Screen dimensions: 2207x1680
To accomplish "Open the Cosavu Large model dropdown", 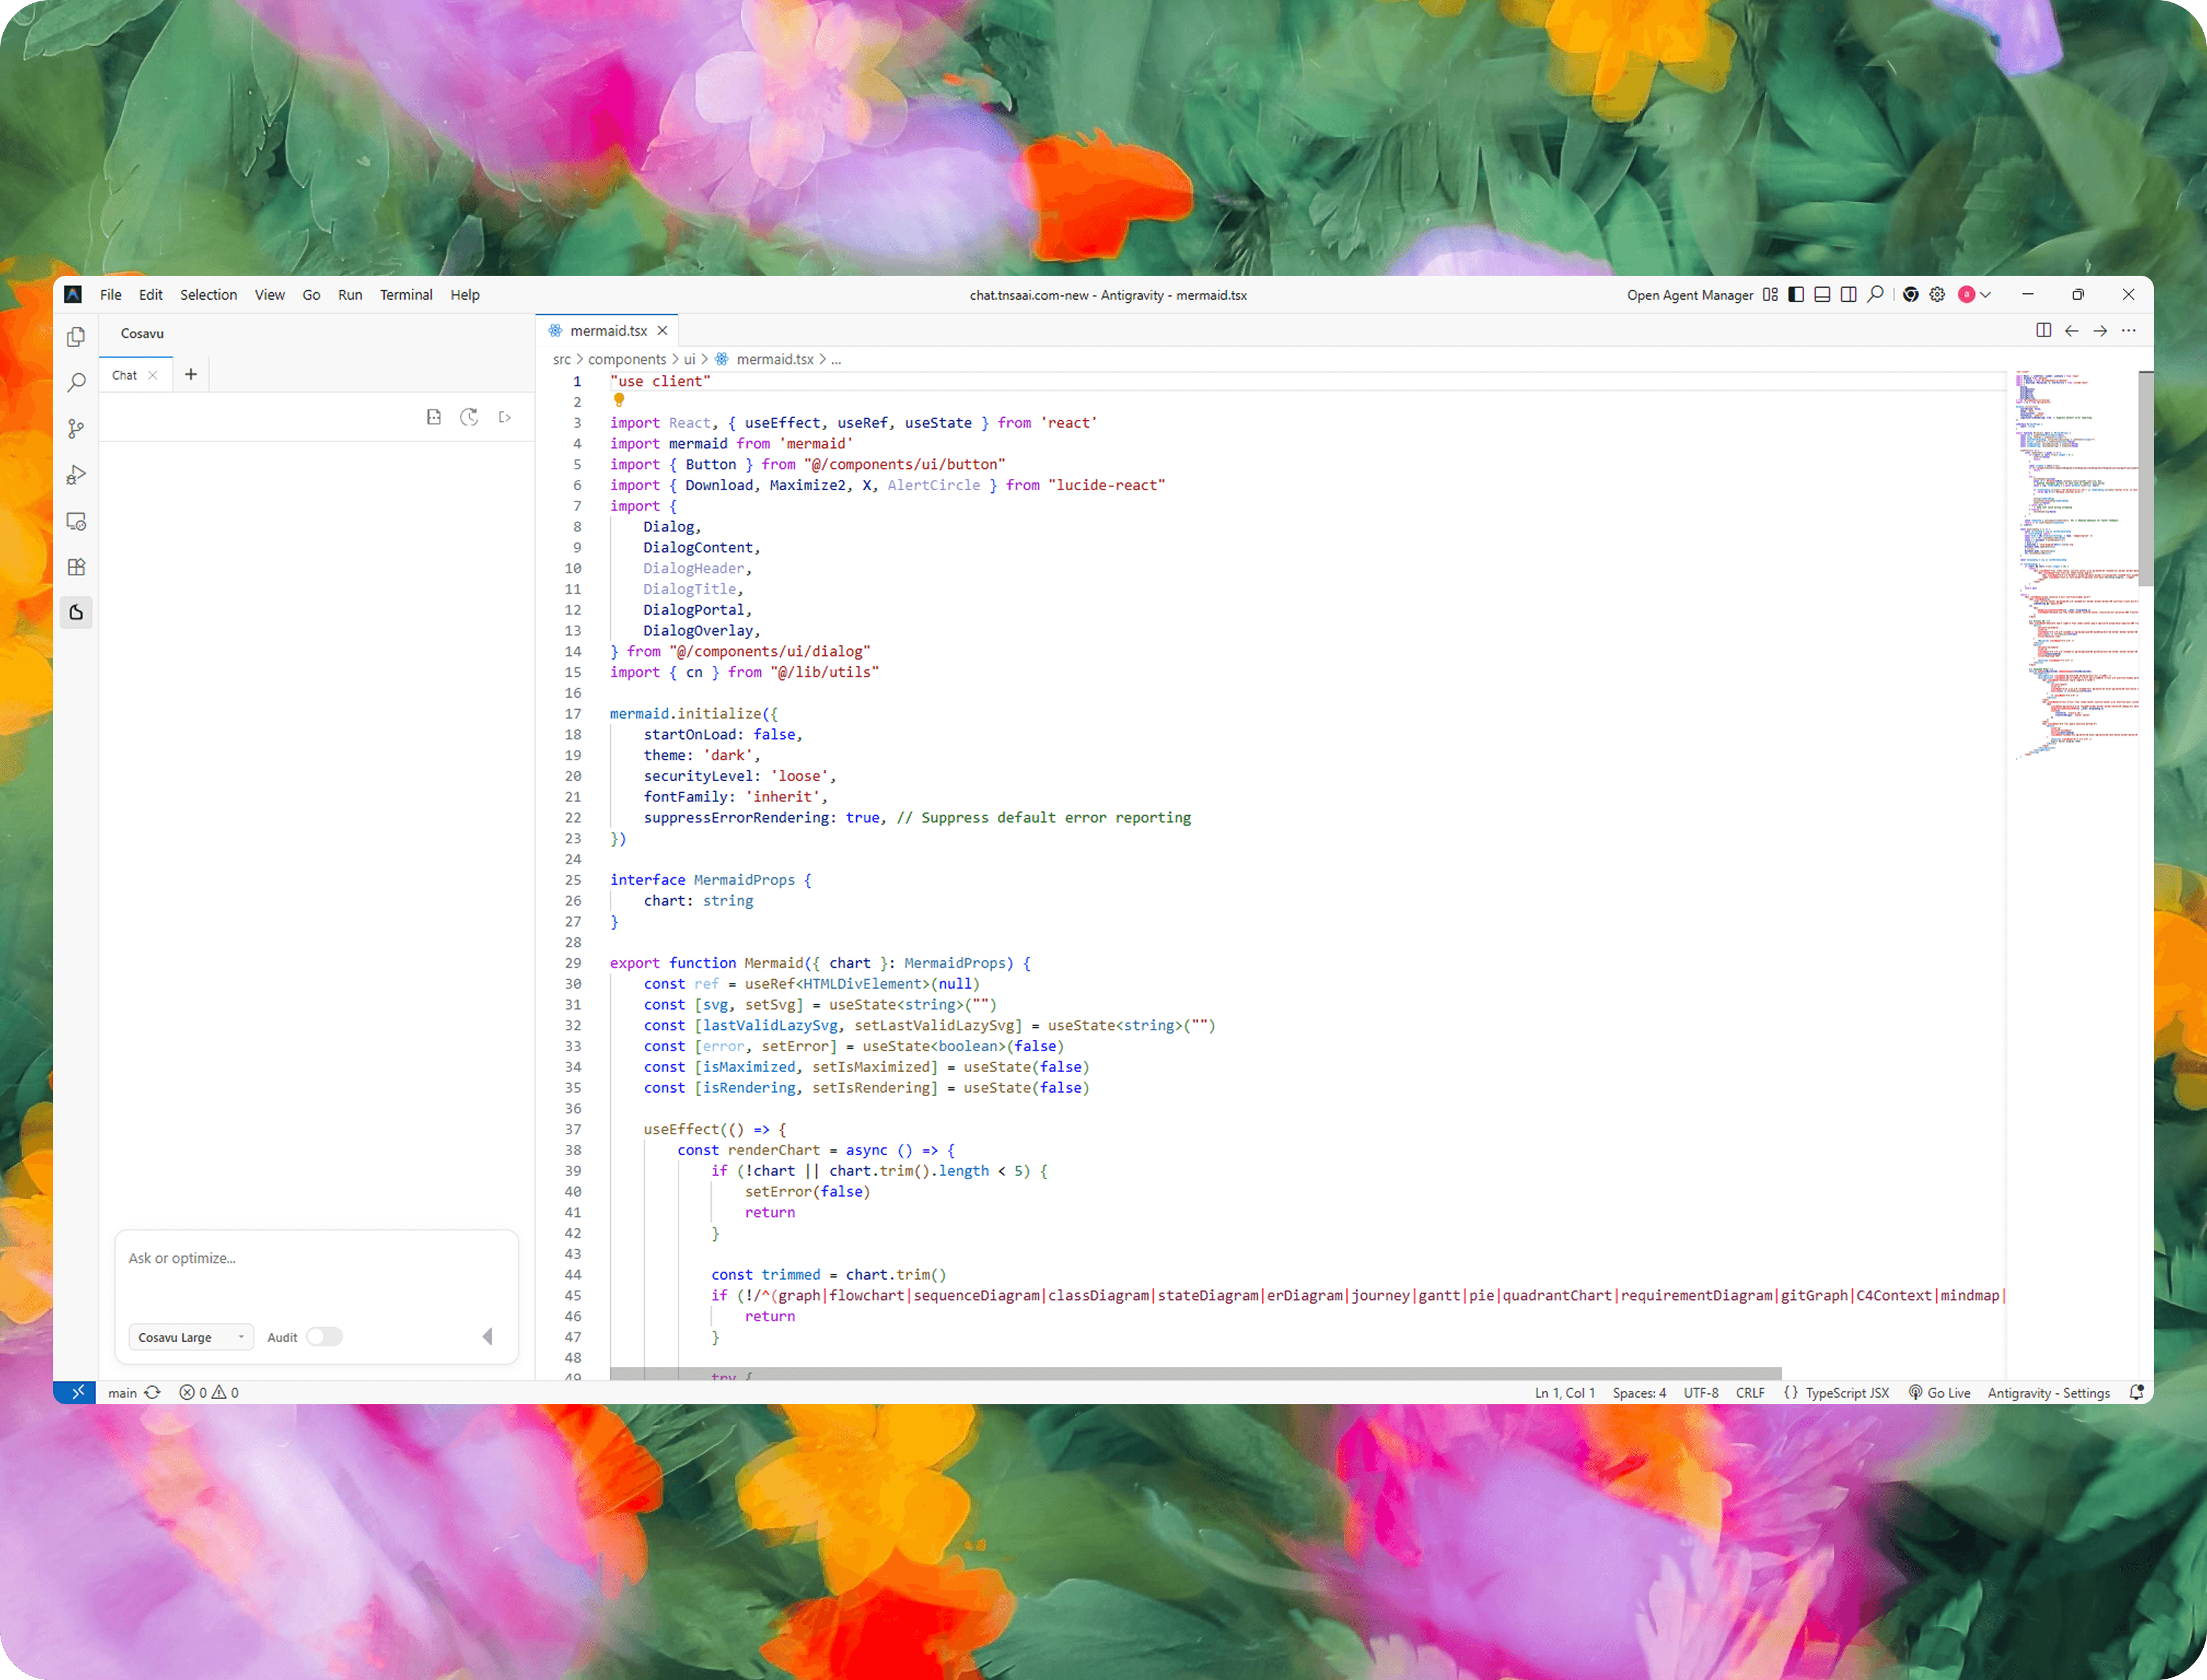I will 191,1337.
